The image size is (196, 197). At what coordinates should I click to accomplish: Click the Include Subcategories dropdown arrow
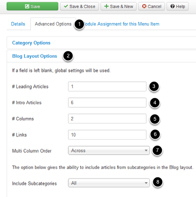pyautogui.click(x=146, y=183)
